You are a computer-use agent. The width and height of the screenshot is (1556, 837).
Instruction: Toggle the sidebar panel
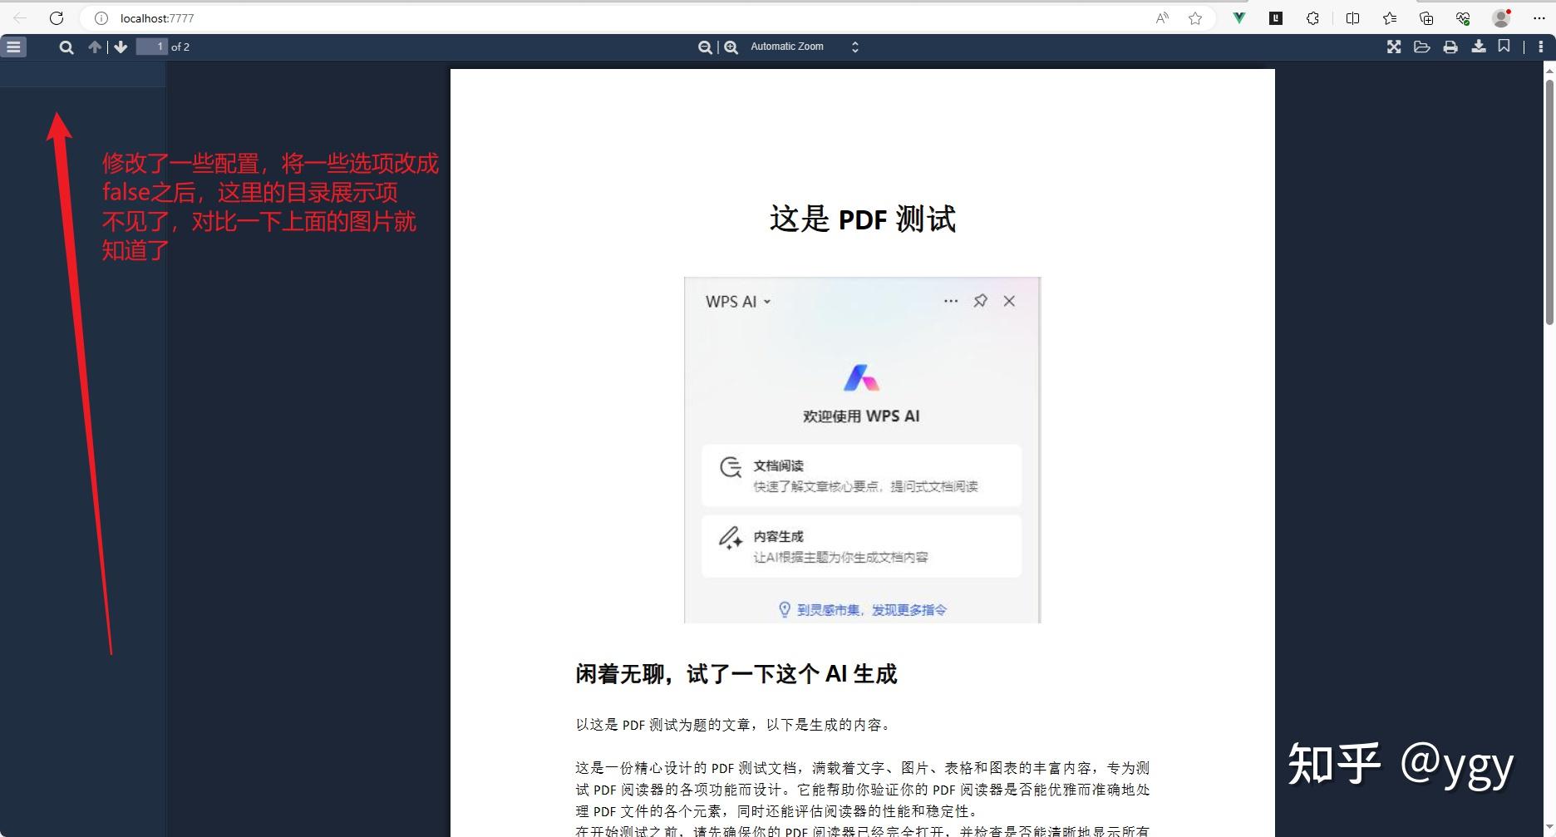point(13,47)
